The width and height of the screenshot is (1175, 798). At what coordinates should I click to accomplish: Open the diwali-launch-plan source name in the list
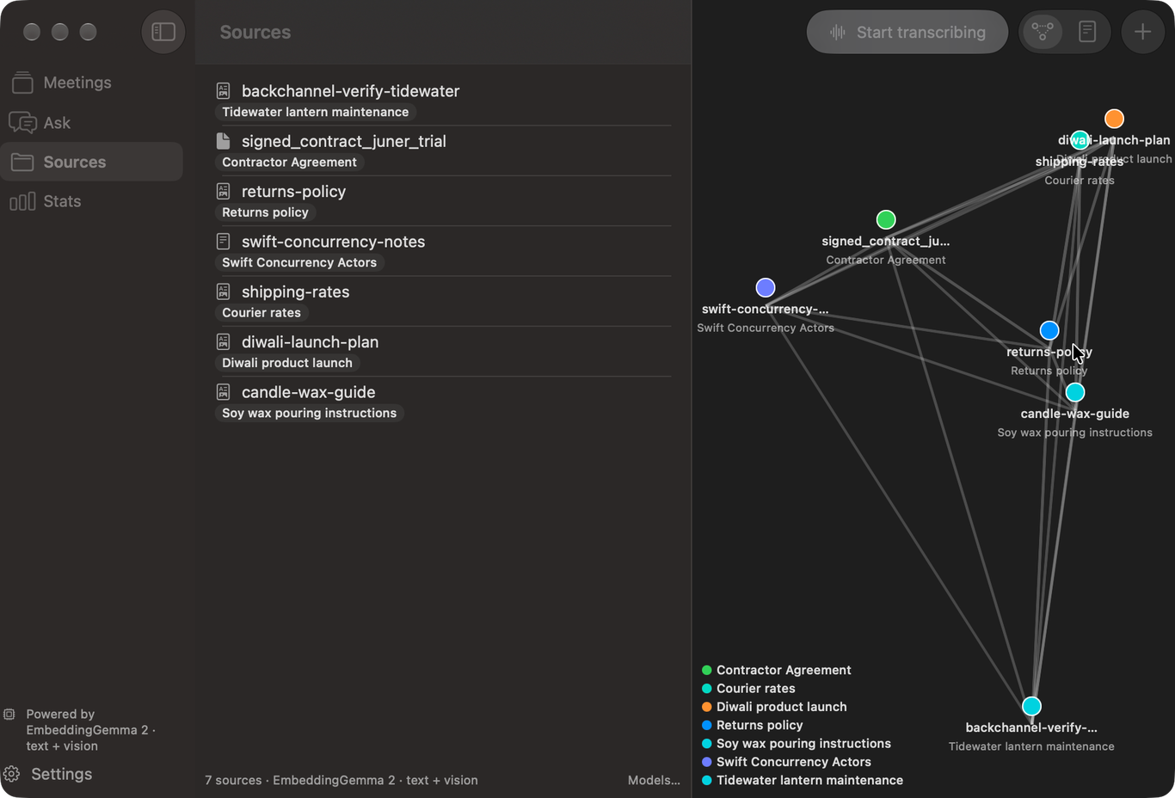point(310,342)
